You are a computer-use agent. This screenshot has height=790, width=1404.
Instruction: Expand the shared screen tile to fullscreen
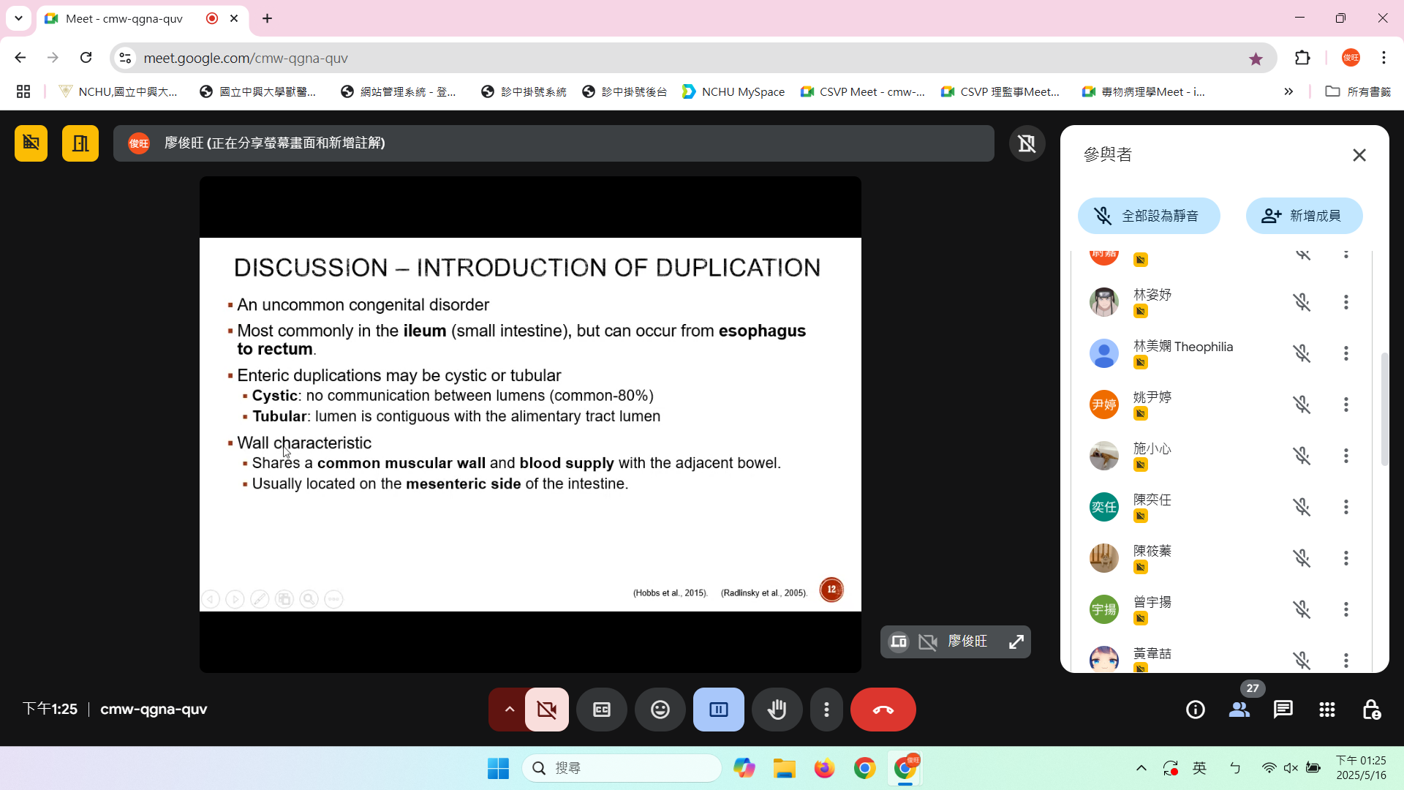pyautogui.click(x=1016, y=642)
